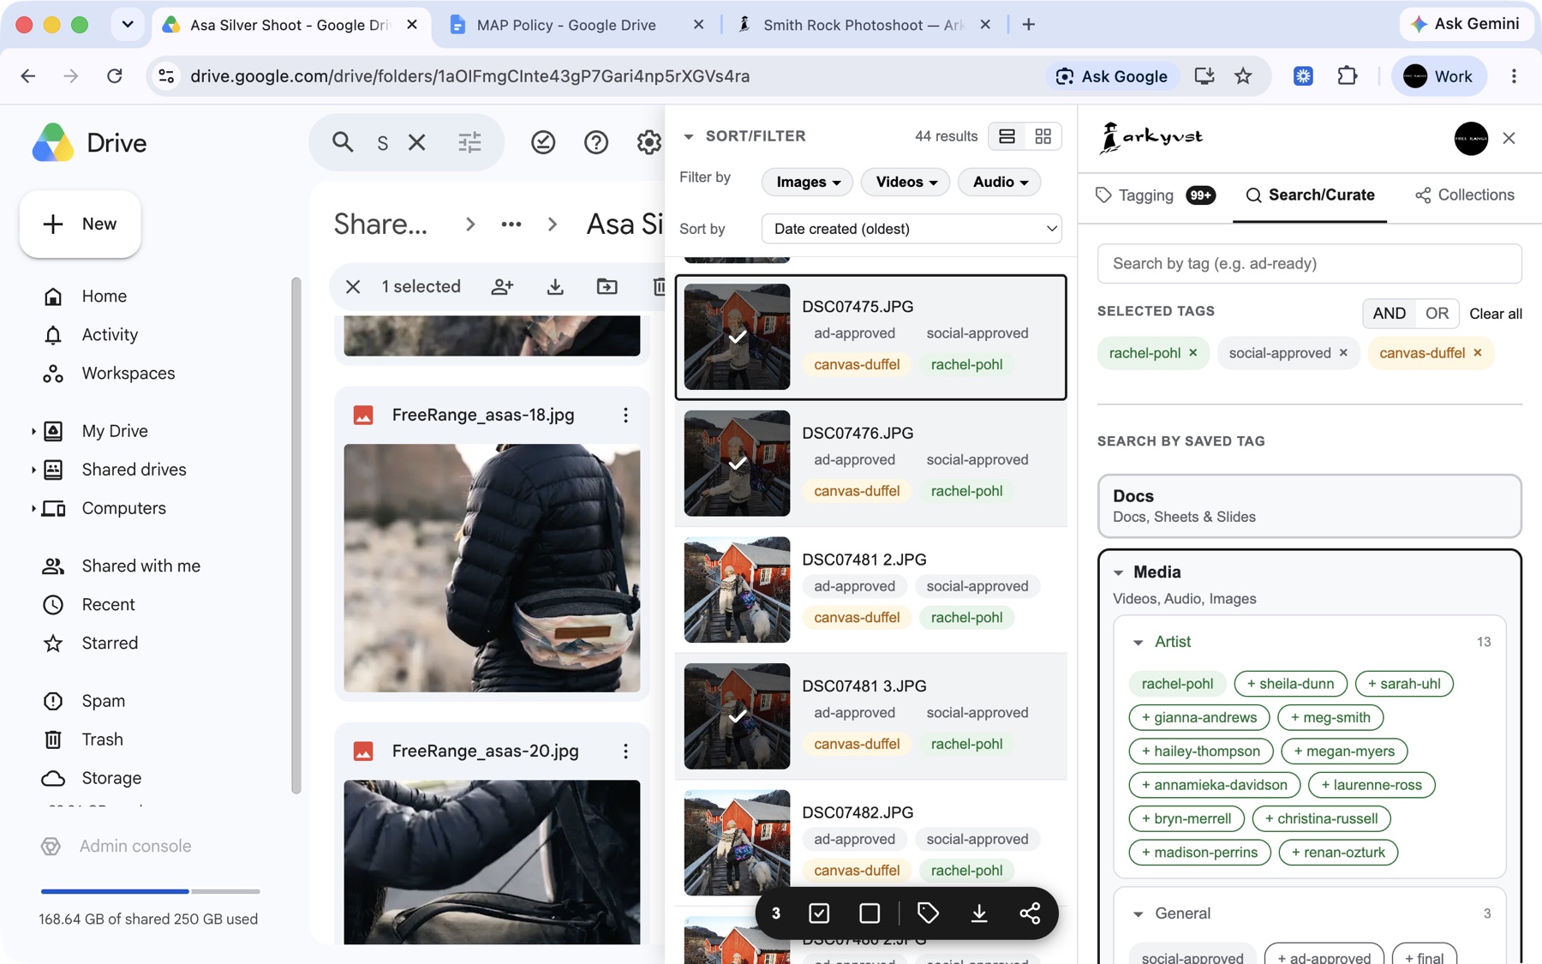Open the Audio filter dropdown

[x=1000, y=182]
